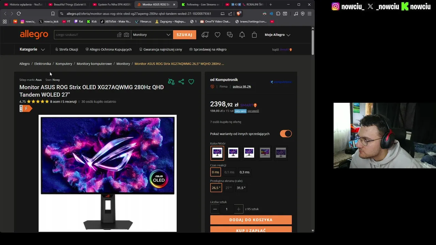Image resolution: width=436 pixels, height=245 pixels.
Task: Go back in browser history
Action: tap(5, 14)
